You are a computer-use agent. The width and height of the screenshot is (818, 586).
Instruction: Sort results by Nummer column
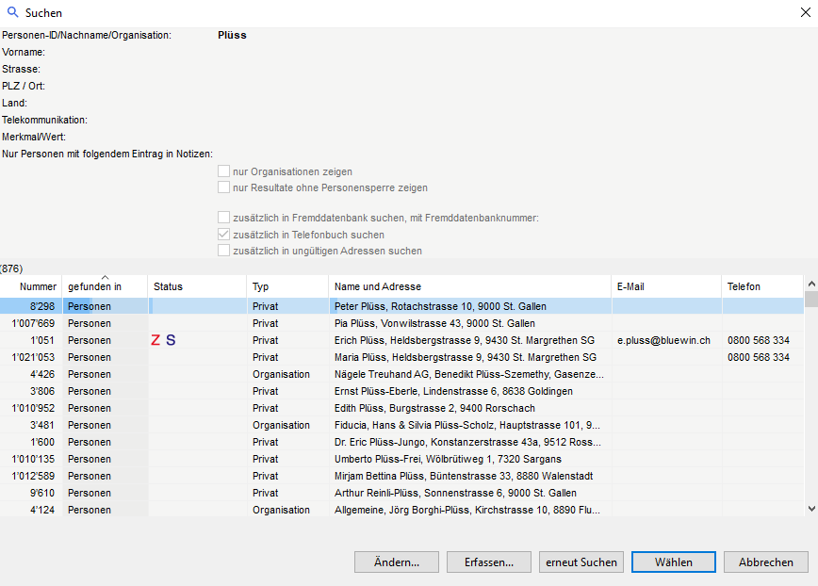(38, 286)
